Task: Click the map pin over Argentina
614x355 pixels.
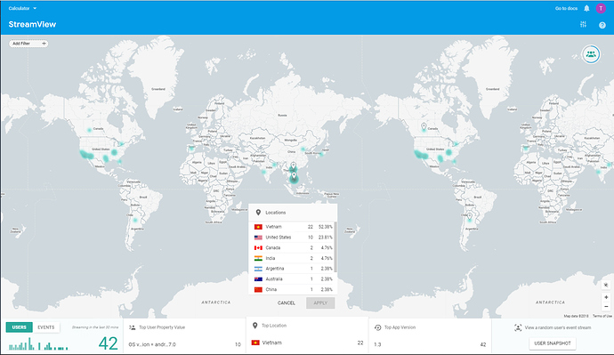Action: [470, 216]
